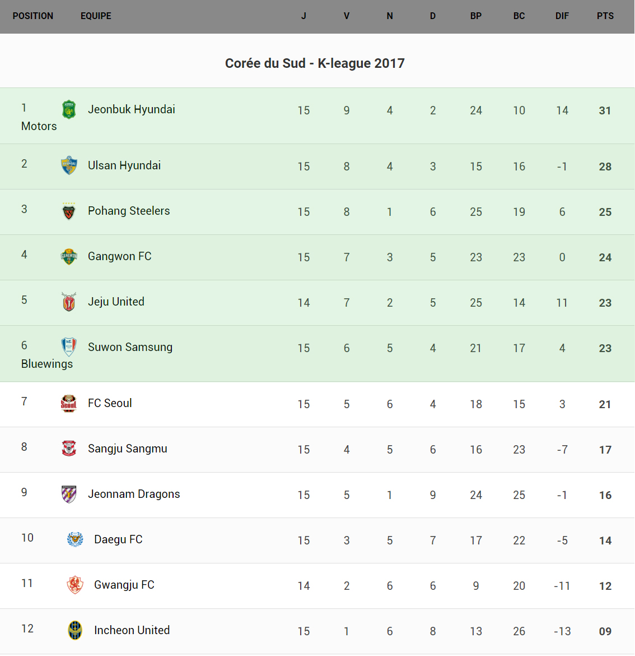
Task: Open the Incheon United team name link
Action: [132, 630]
